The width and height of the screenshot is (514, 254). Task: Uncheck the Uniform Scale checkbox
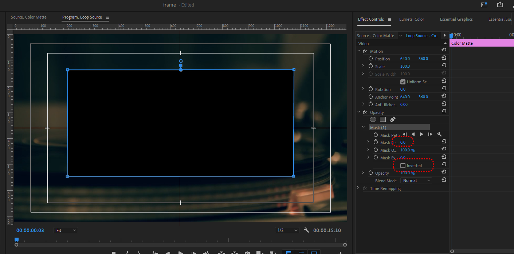click(403, 82)
